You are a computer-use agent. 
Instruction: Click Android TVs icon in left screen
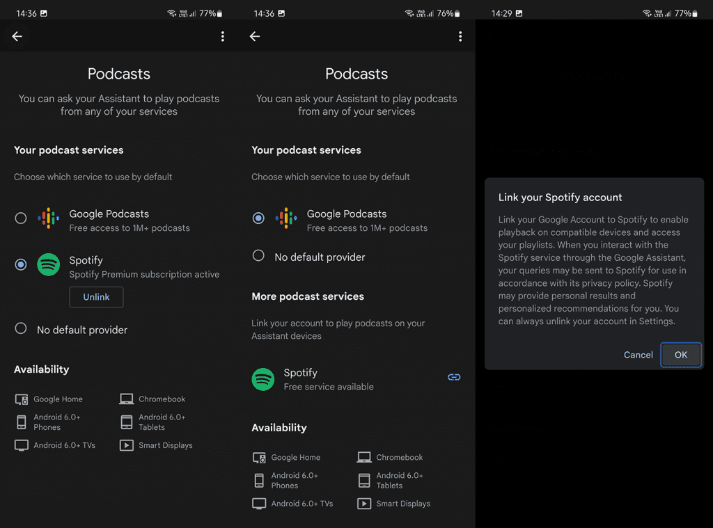(x=22, y=445)
